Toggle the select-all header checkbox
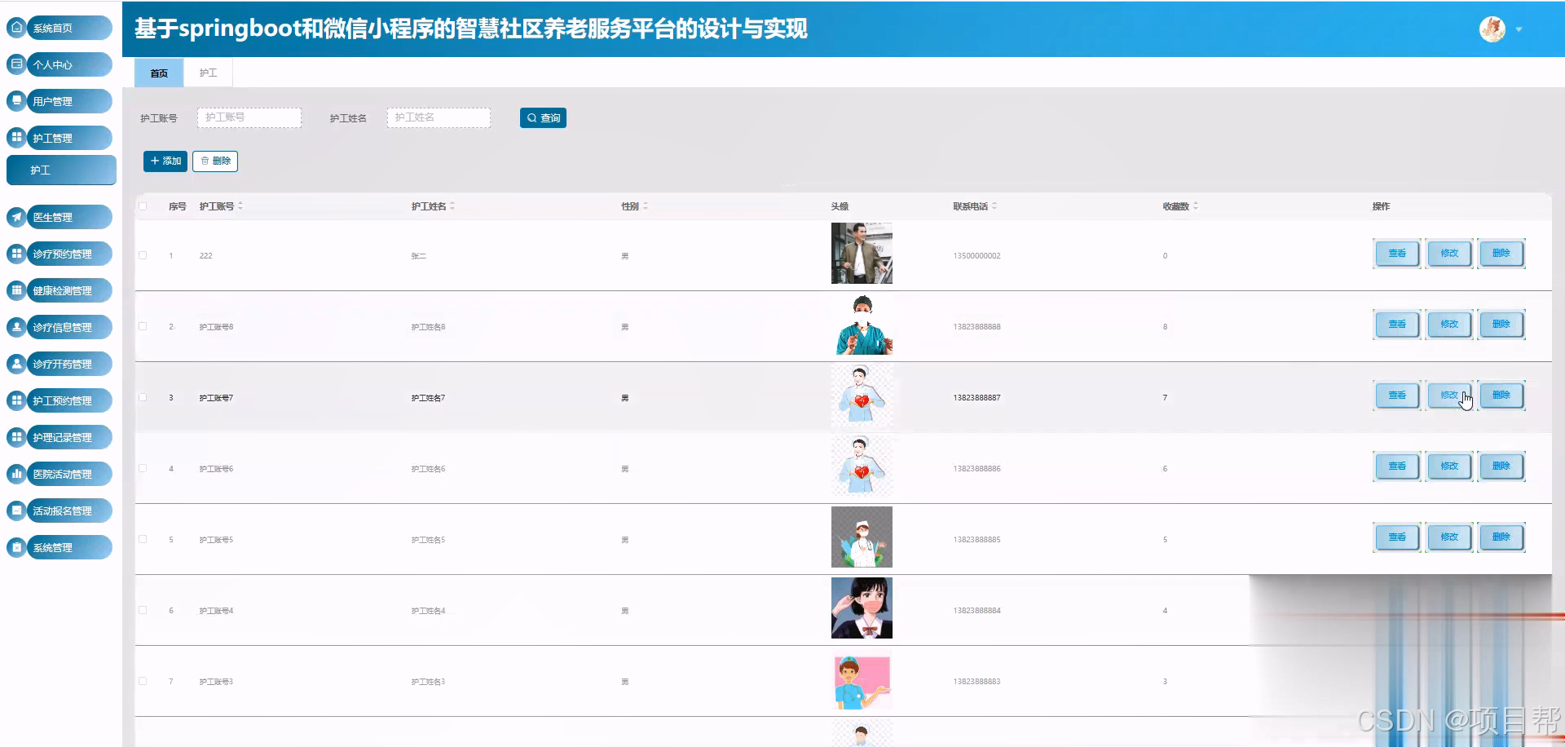Image resolution: width=1565 pixels, height=747 pixels. pyautogui.click(x=143, y=206)
